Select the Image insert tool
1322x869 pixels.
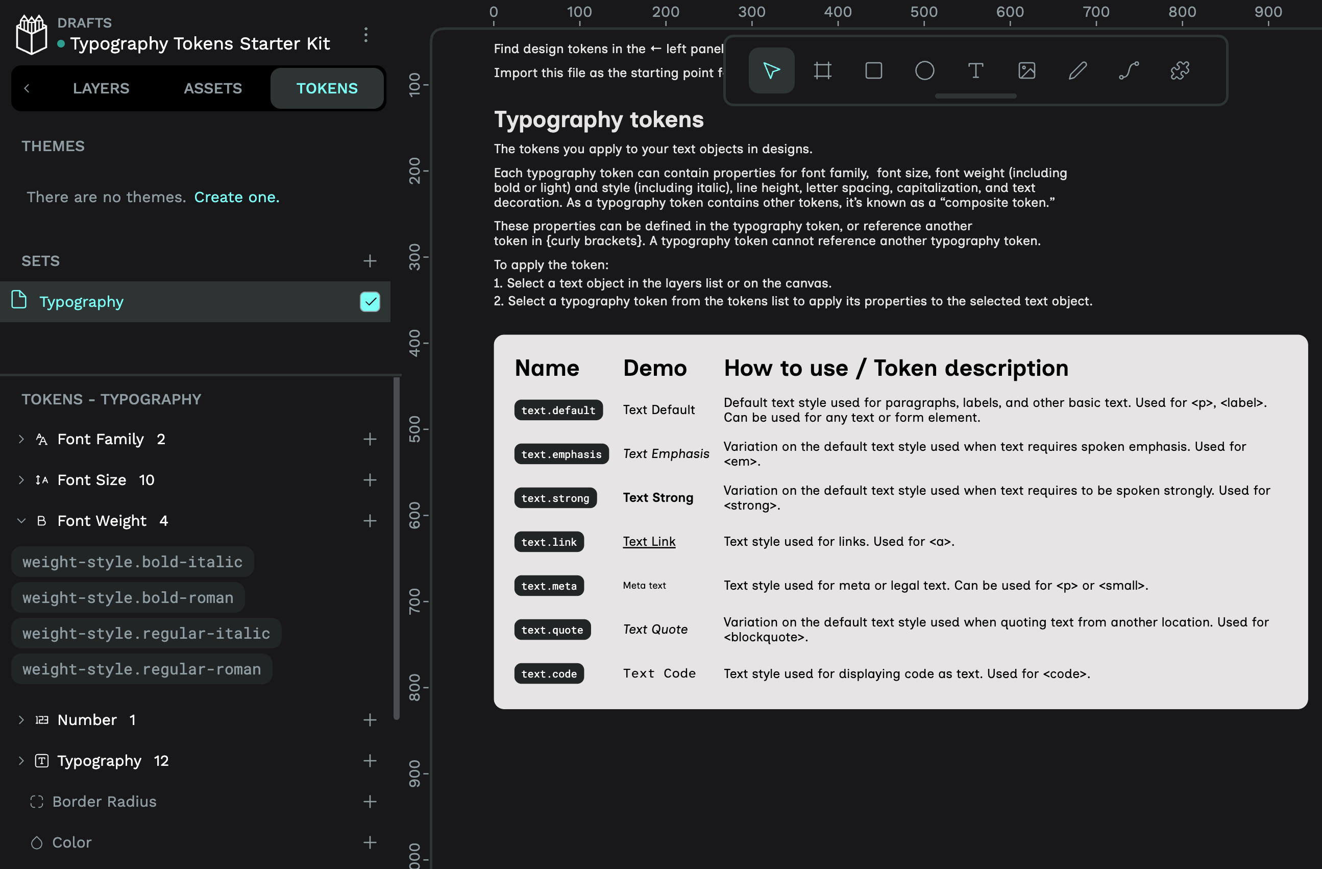[x=1026, y=70]
